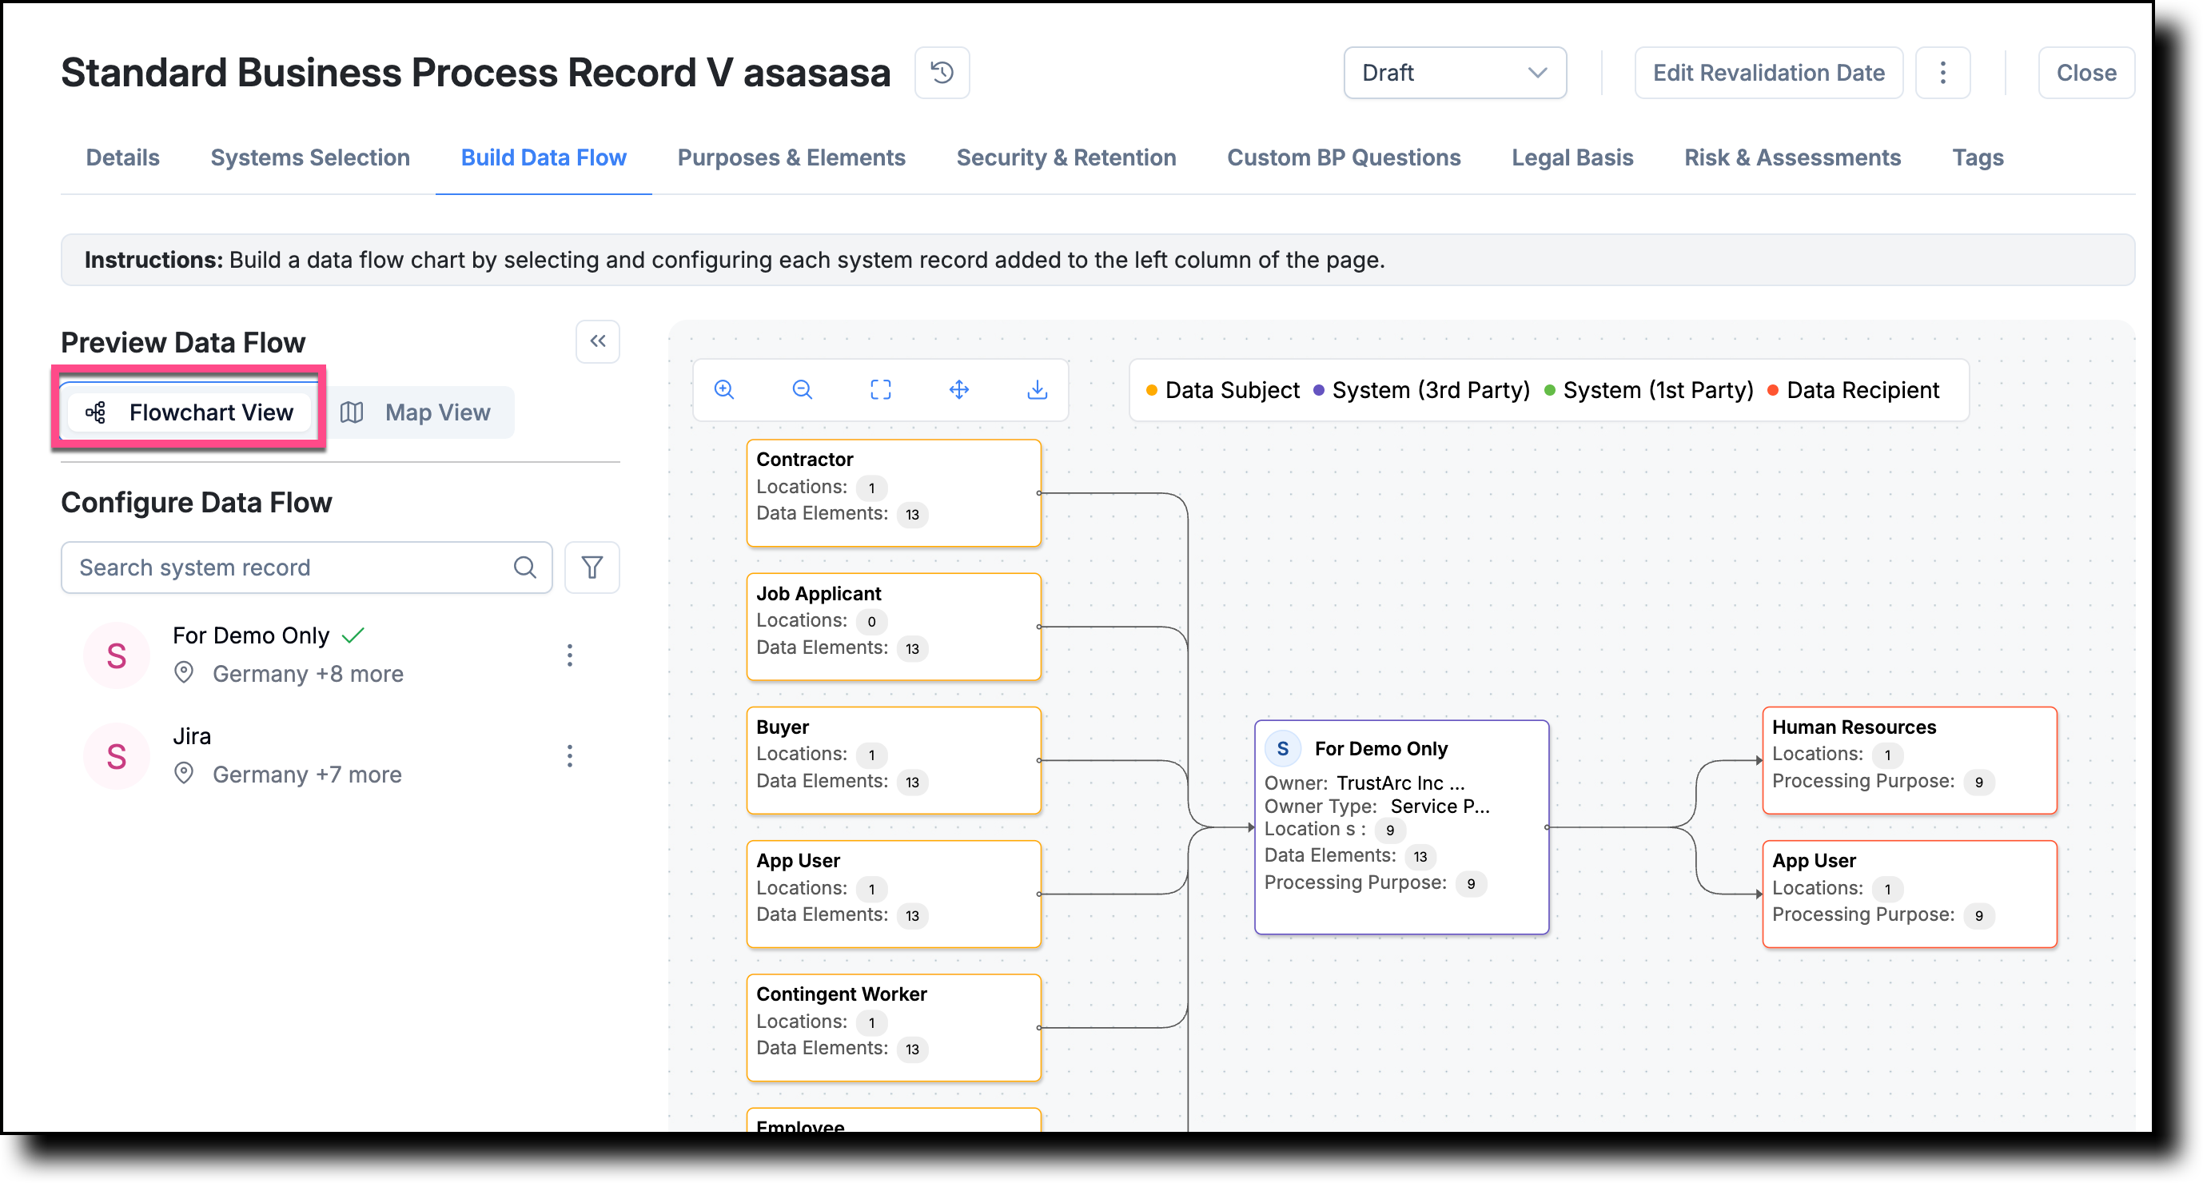Click Edit Revalidation Date button
This screenshot has width=2203, height=1183.
pos(1767,73)
